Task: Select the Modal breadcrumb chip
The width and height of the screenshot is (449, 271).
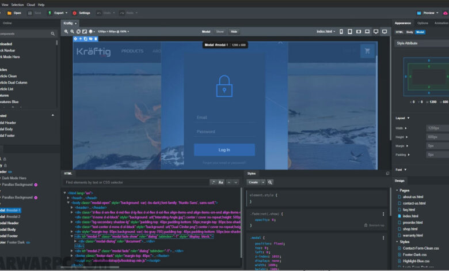Action: [420, 32]
